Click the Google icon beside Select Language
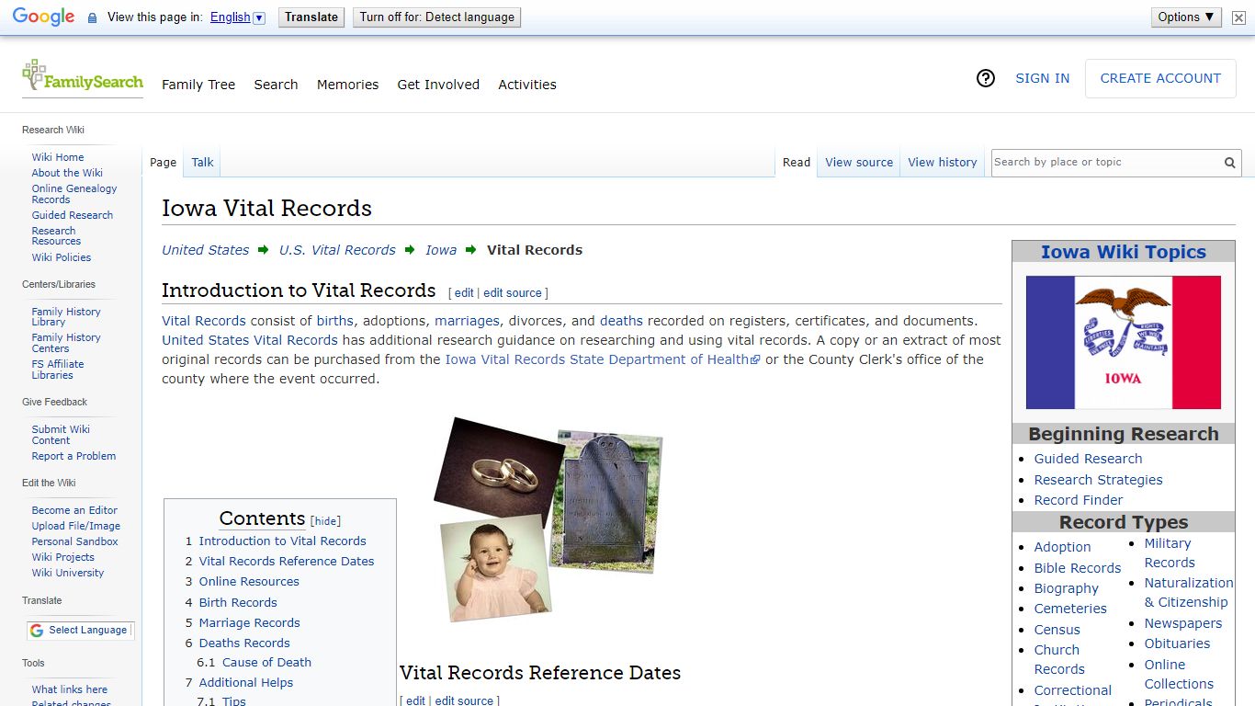The height and width of the screenshot is (706, 1255). click(x=37, y=631)
